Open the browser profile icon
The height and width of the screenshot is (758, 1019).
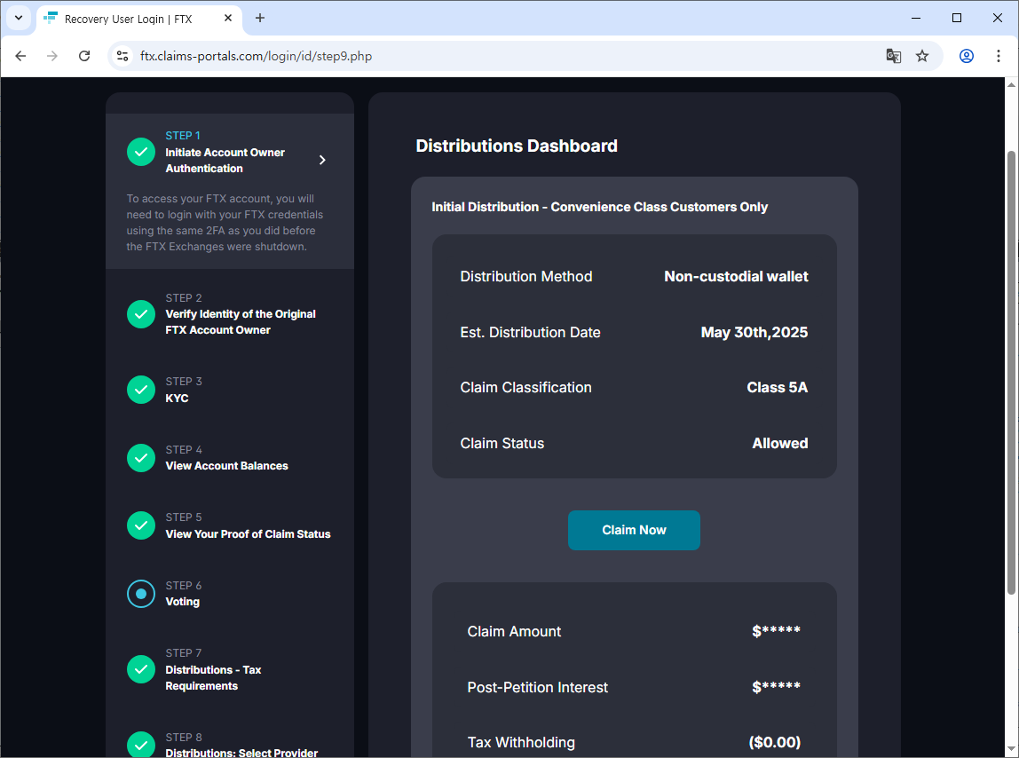967,56
